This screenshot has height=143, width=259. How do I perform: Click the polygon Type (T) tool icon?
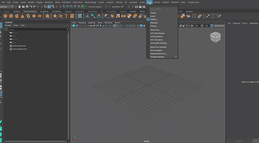point(67,16)
